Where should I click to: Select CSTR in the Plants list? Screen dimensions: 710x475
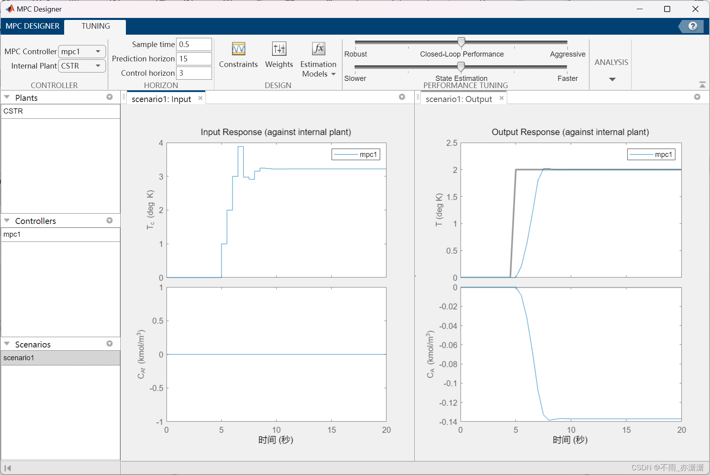pyautogui.click(x=61, y=111)
